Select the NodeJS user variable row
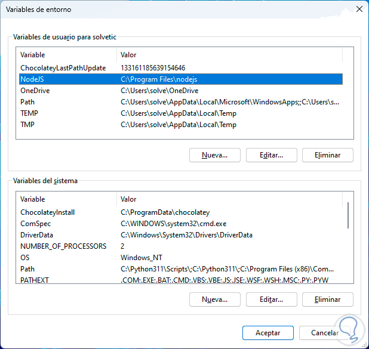Image resolution: width=369 pixels, height=349 pixels. point(179,79)
